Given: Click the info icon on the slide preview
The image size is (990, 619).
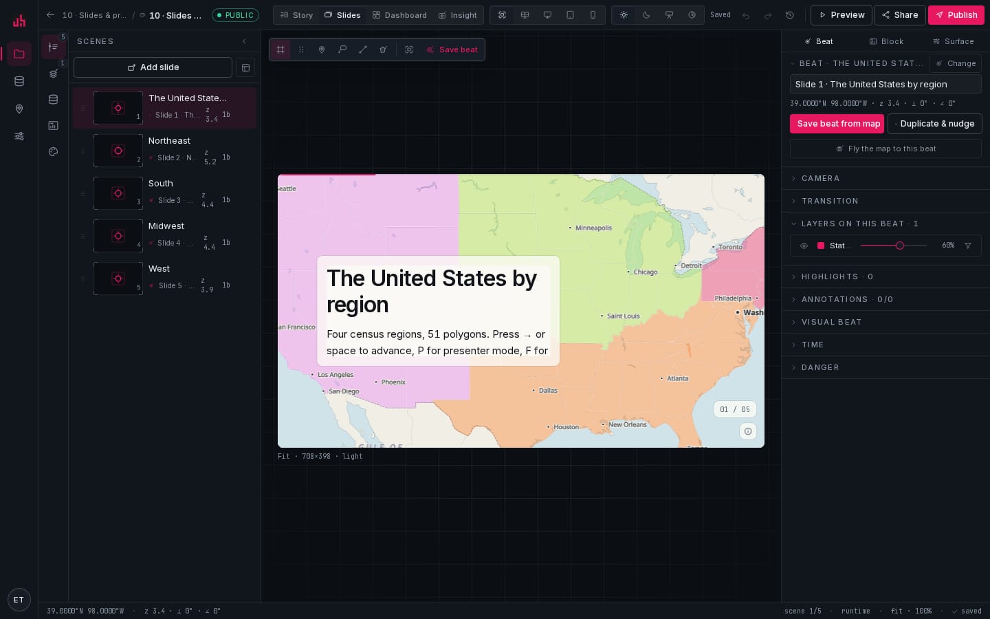Looking at the screenshot, I should point(748,431).
